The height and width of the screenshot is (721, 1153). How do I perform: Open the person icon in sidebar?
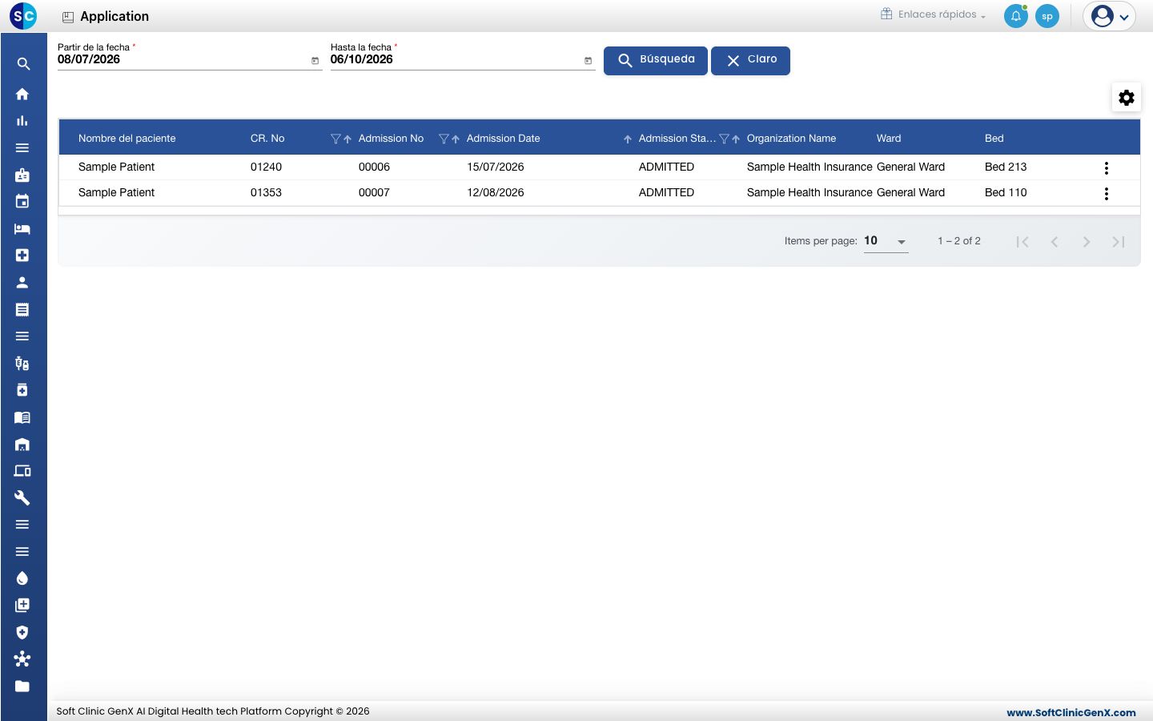[x=22, y=283]
